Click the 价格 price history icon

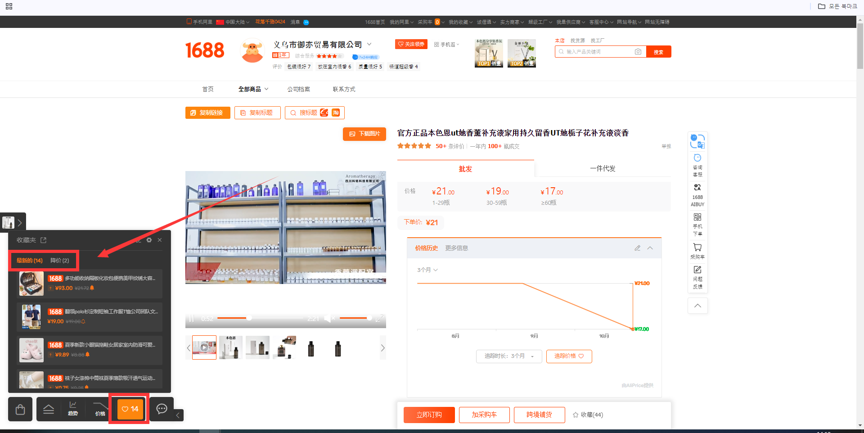[x=100, y=409]
